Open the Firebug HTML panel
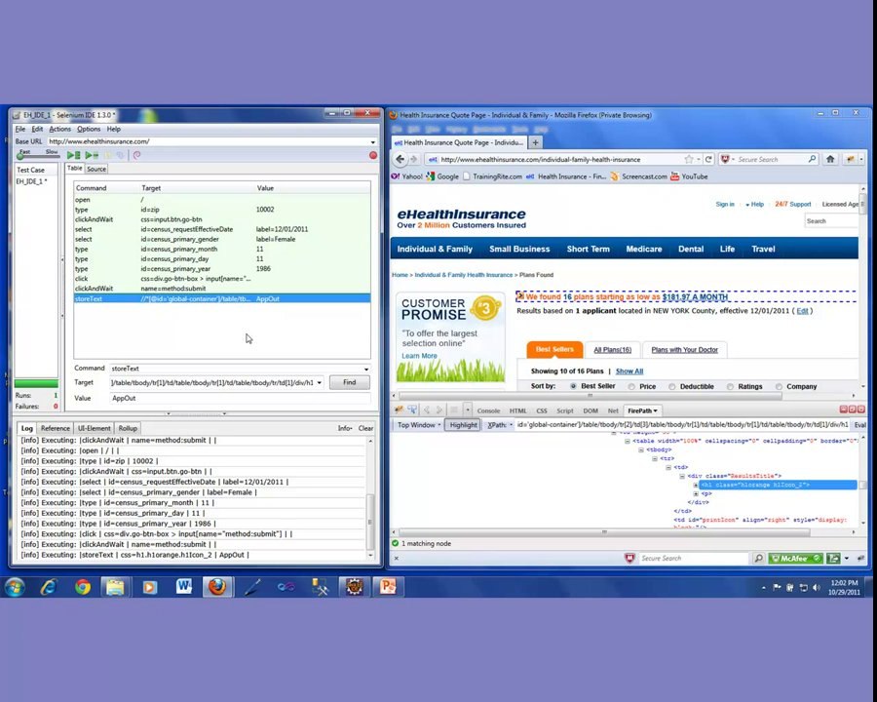 pos(518,410)
